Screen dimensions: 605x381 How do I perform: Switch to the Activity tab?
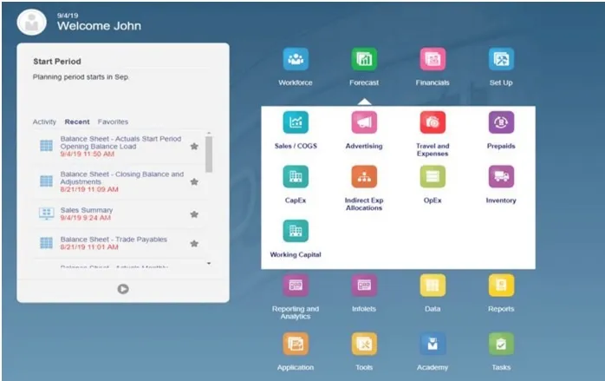pyautogui.click(x=44, y=122)
